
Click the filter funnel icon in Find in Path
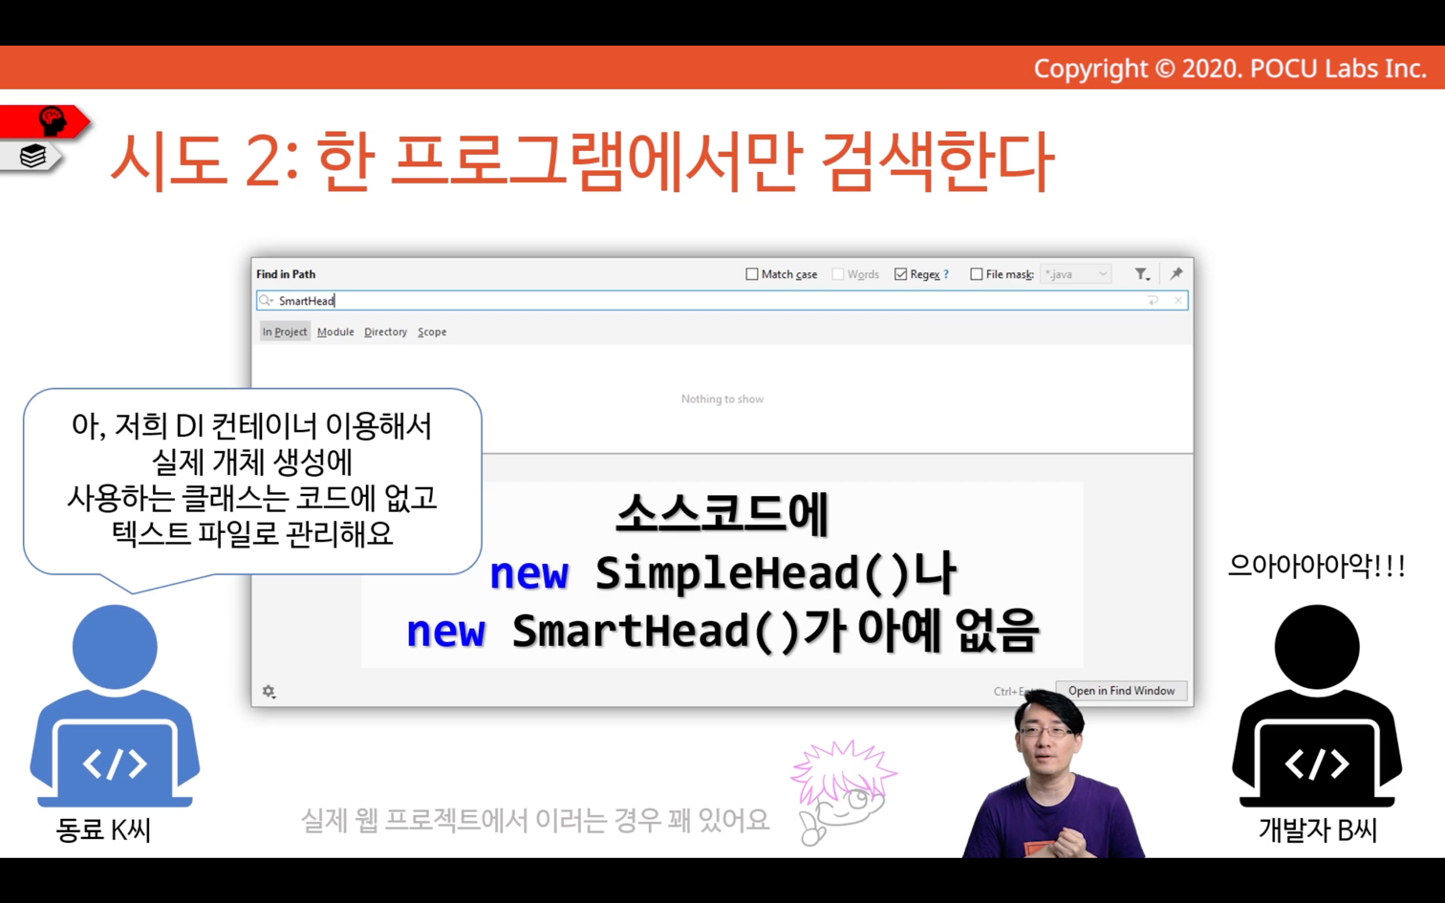1142,274
